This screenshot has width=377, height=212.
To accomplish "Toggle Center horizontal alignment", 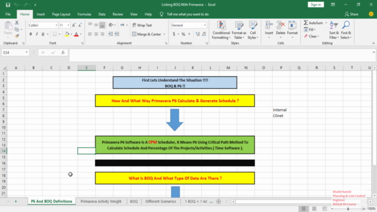I will [96, 34].
